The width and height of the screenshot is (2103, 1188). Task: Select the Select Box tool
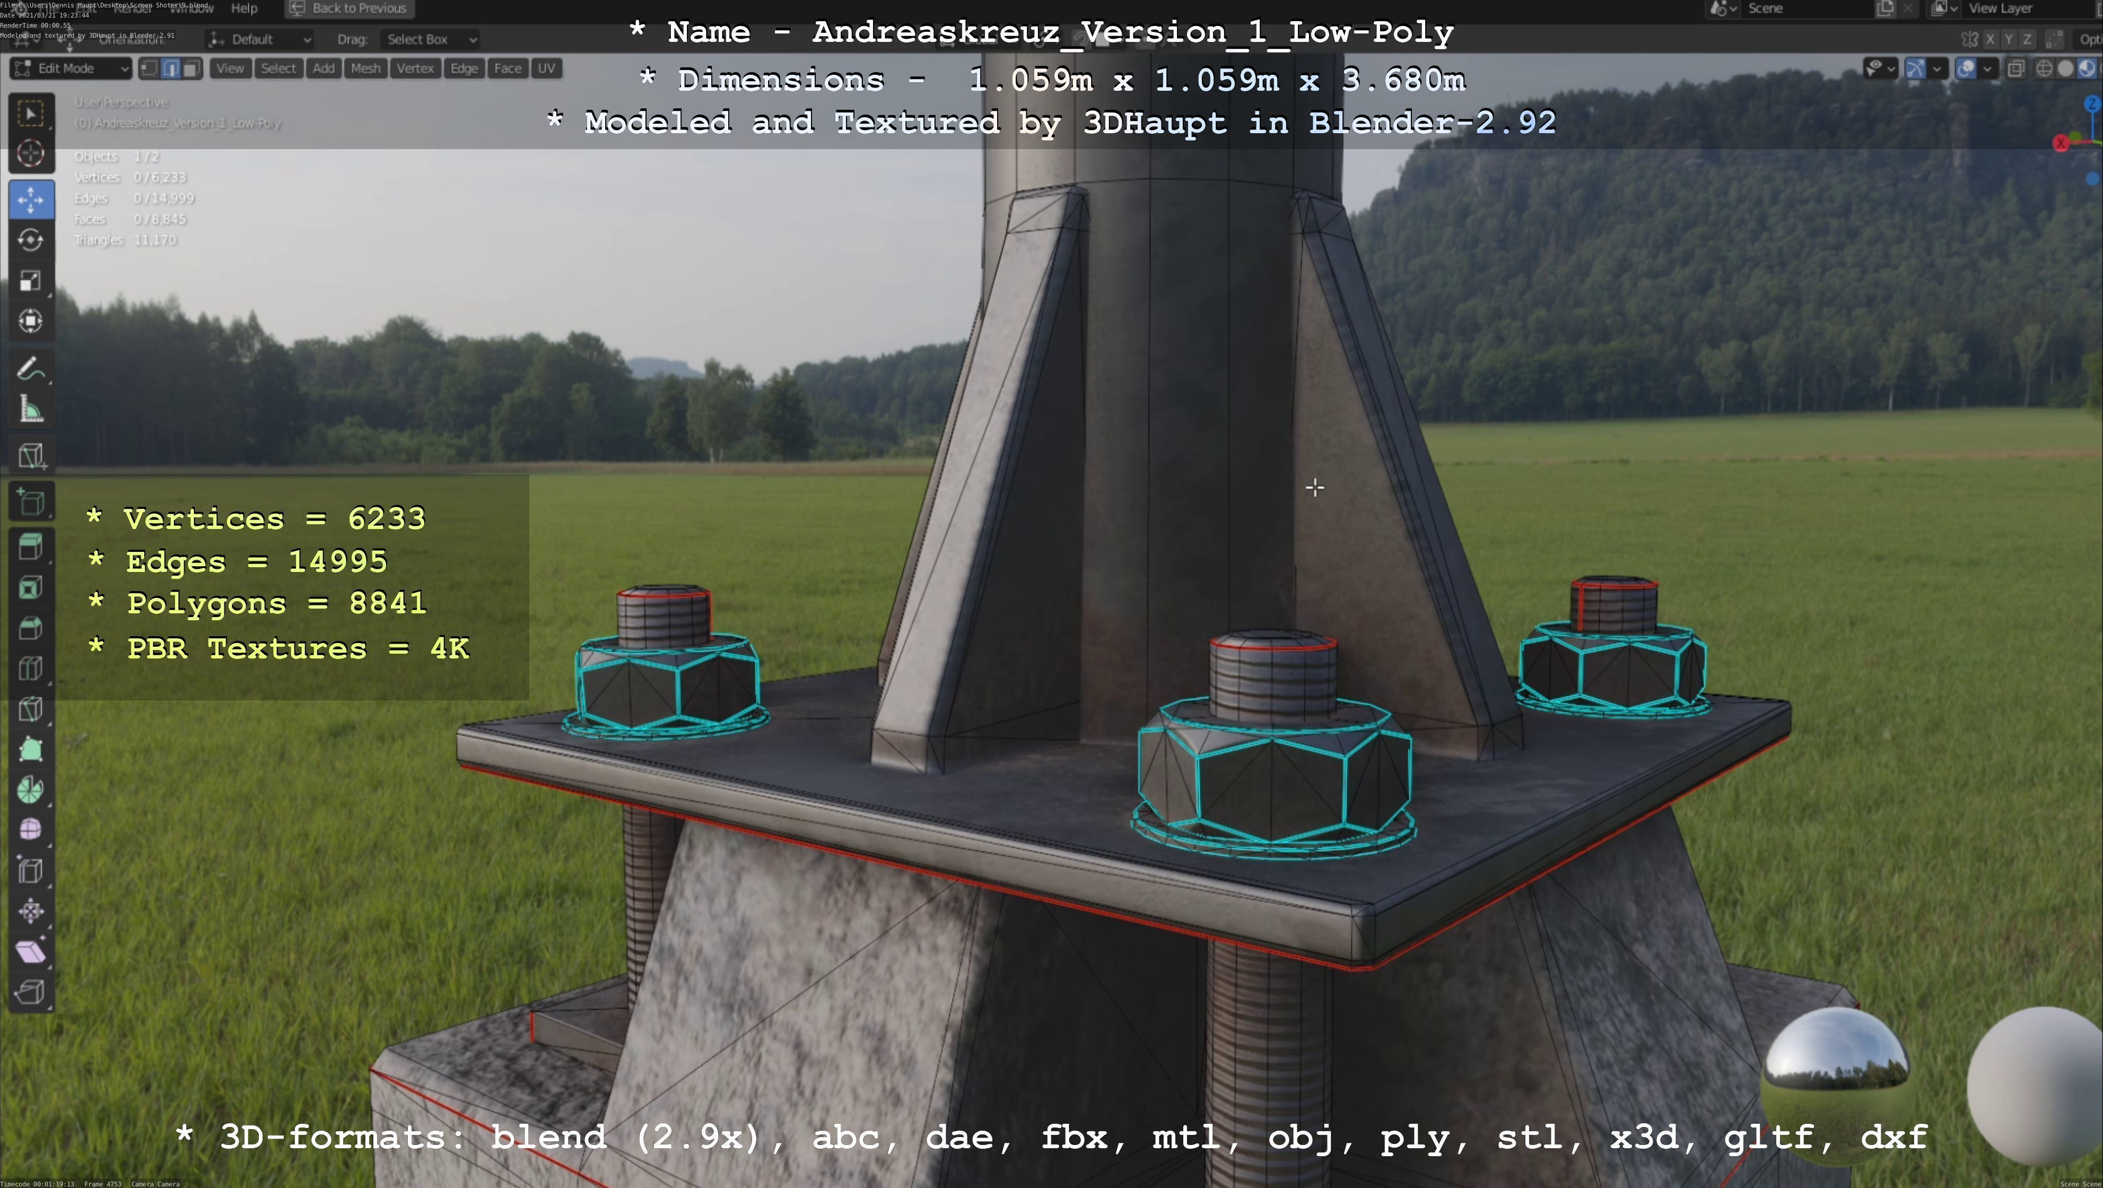pos(31,114)
